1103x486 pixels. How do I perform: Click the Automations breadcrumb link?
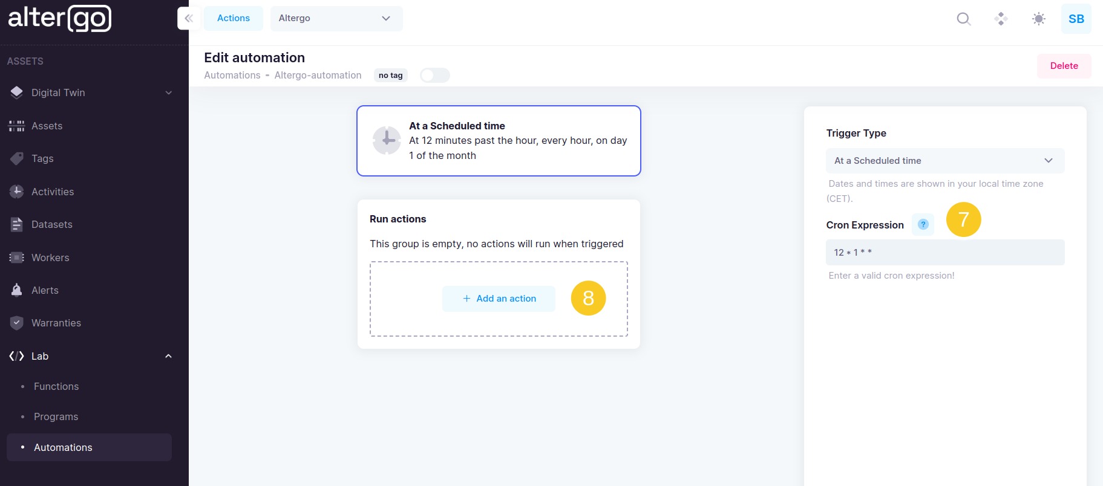(232, 76)
